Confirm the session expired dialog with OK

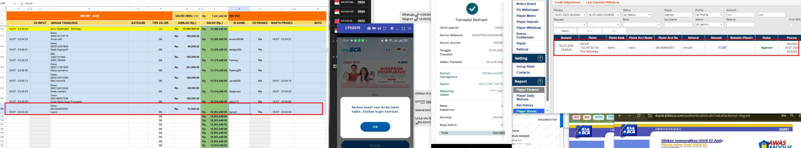tap(375, 127)
